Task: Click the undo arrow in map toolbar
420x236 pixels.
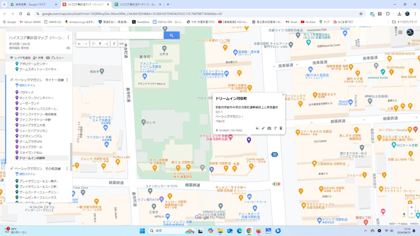Action: click(x=79, y=44)
